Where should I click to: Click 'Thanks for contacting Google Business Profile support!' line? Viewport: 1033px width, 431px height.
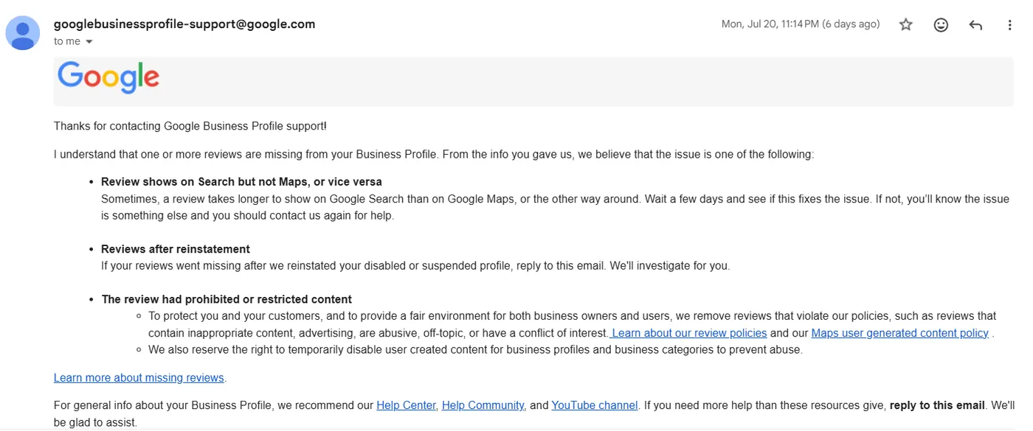pyautogui.click(x=190, y=126)
